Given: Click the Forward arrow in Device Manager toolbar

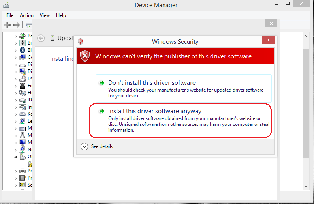Looking at the screenshot, I should [x=17, y=25].
